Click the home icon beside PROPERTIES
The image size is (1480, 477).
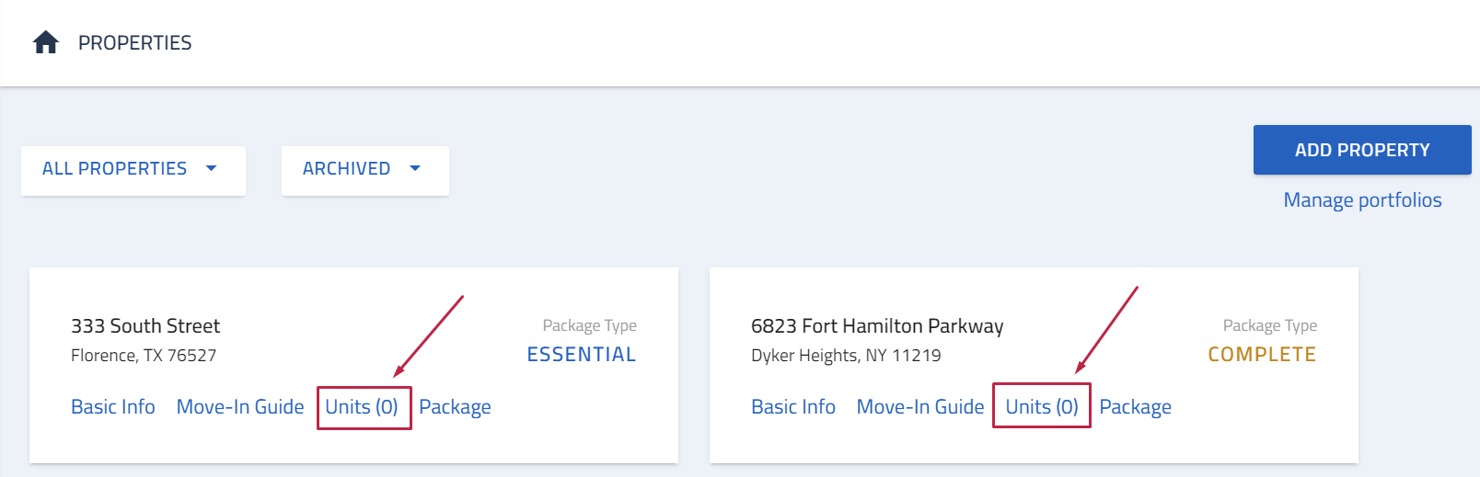pos(46,42)
